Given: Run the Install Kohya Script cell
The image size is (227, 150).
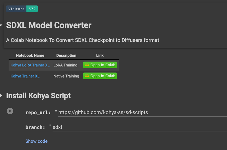Looking at the screenshot, I should pos(10,111).
